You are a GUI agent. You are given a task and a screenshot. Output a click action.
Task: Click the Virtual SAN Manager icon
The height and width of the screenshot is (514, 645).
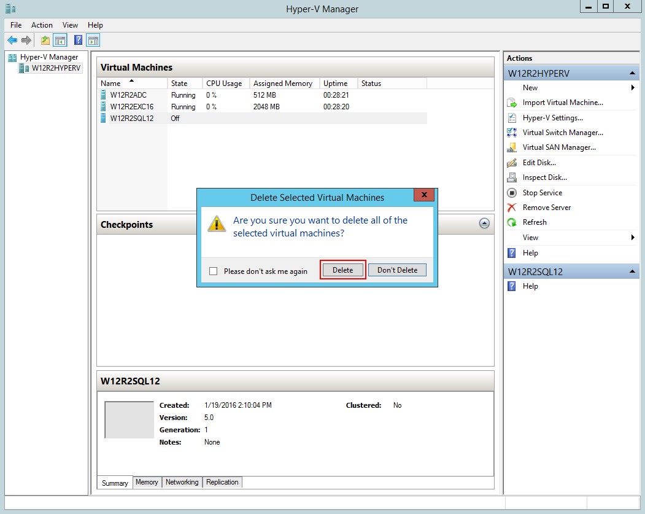click(x=512, y=147)
